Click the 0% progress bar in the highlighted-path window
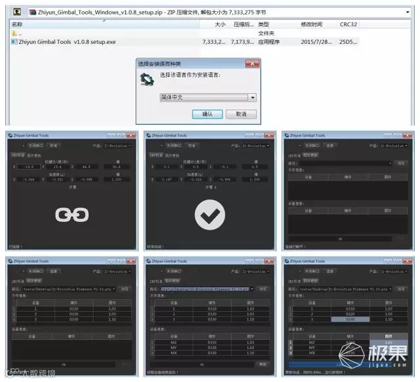 pos(201,364)
